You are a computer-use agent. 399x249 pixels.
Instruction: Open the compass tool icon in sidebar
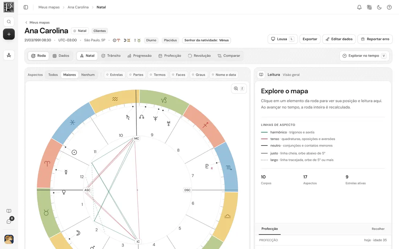pos(9,55)
